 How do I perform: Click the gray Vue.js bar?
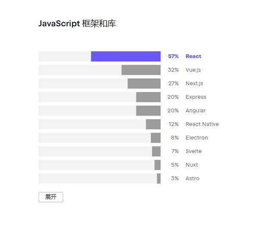[141, 70]
